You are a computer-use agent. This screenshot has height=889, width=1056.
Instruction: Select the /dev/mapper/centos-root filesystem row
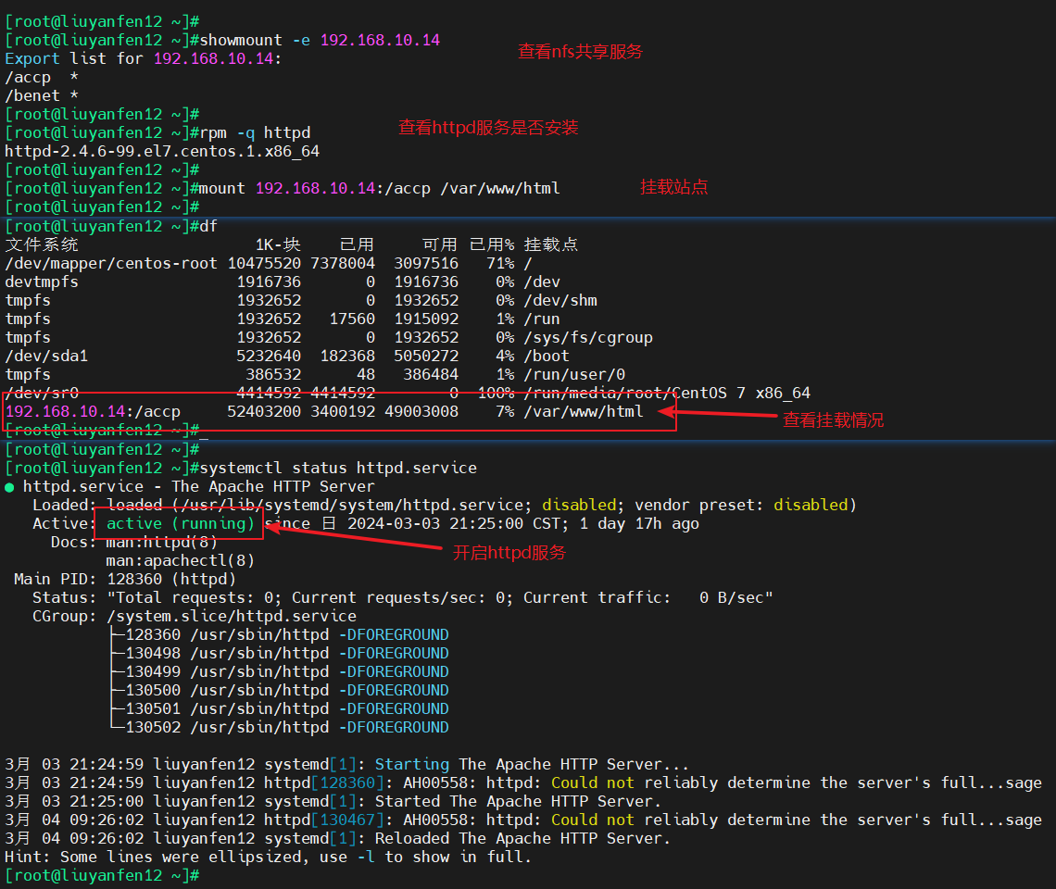point(111,264)
